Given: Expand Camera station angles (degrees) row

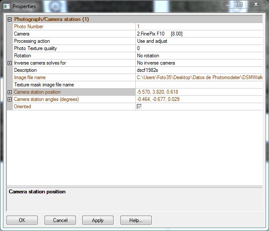Looking at the screenshot, I should 10,99.
